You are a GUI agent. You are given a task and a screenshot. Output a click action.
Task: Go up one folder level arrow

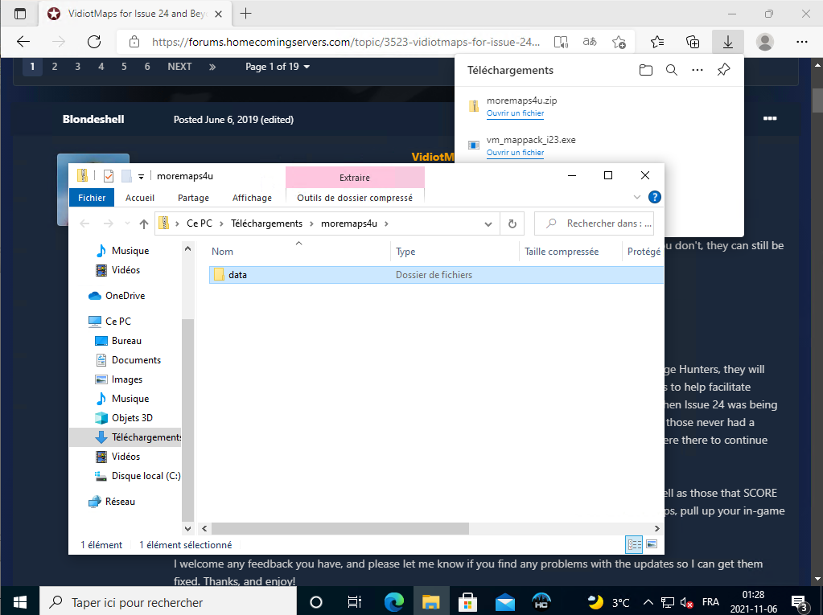tap(144, 223)
